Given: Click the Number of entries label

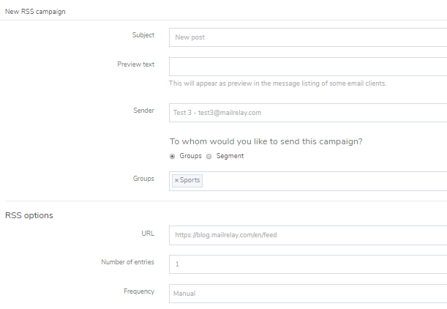Looking at the screenshot, I should pyautogui.click(x=128, y=262).
